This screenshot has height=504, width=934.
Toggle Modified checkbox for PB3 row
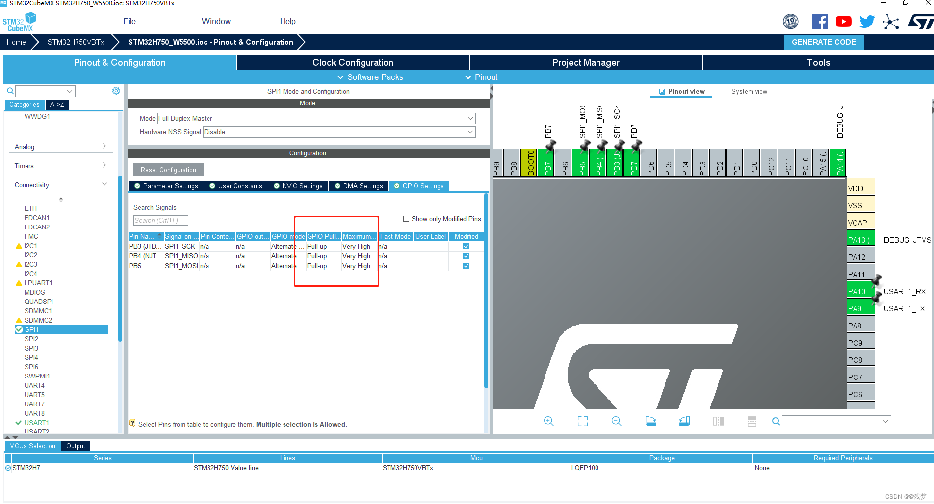466,246
